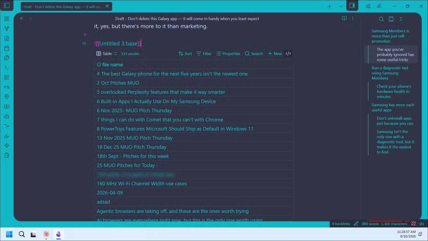Click the Obsidian taskbar icon
Screen dimensions: 428x241
(x=58, y=234)
